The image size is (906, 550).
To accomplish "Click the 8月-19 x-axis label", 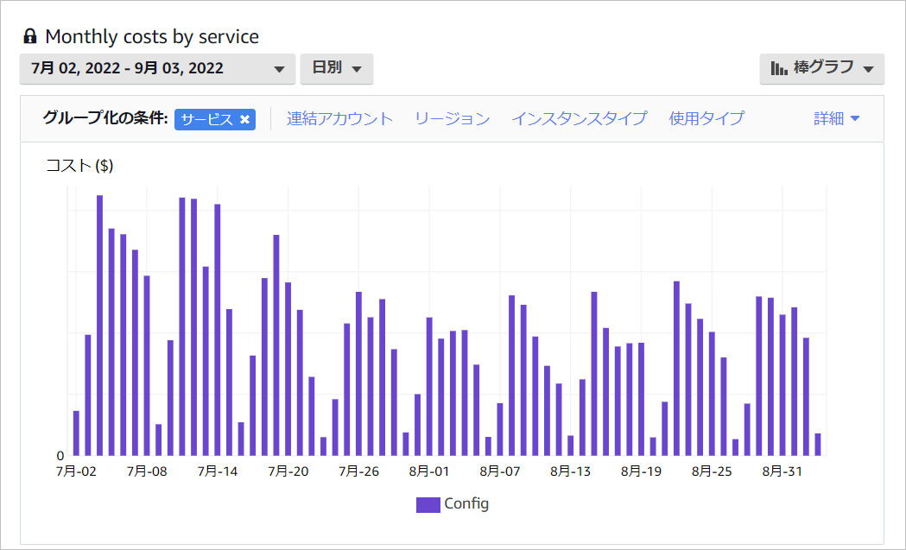I will click(x=642, y=471).
